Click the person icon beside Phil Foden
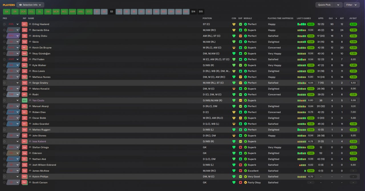Image resolution: width=365 pixels, height=191 pixels. (30, 59)
